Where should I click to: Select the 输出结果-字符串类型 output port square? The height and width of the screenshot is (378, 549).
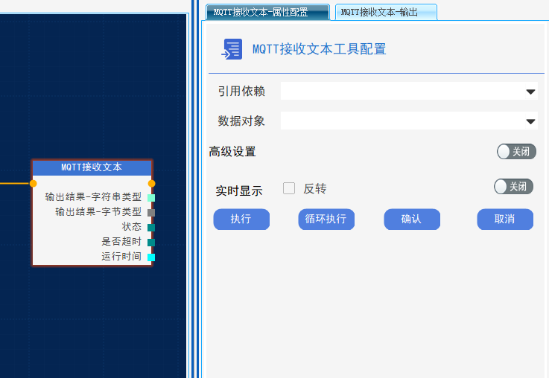(x=151, y=198)
